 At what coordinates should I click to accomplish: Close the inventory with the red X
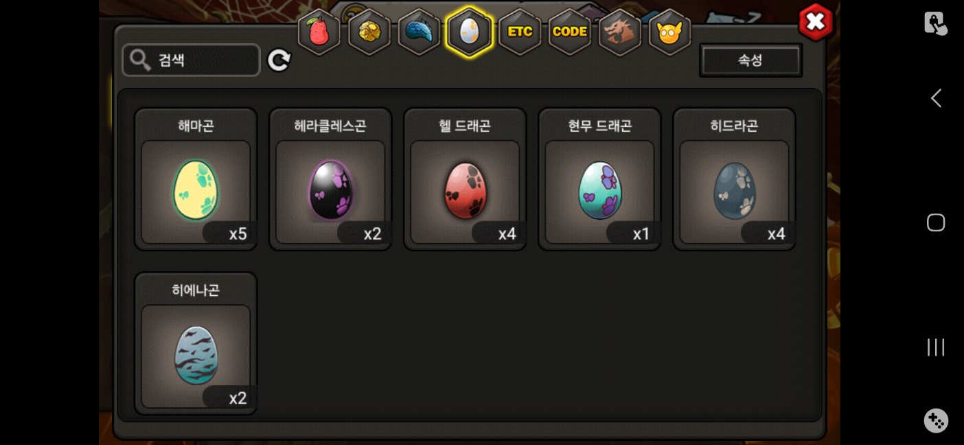click(x=816, y=22)
